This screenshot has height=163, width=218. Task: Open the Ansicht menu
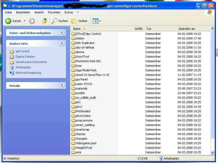point(39,12)
